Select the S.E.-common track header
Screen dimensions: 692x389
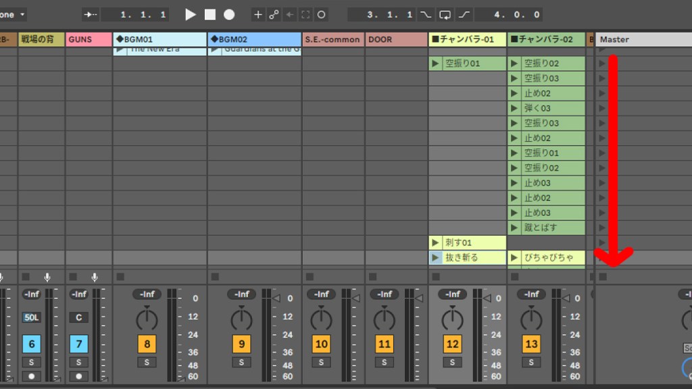click(332, 39)
